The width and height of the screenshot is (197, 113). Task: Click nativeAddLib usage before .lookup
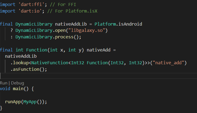(21, 56)
